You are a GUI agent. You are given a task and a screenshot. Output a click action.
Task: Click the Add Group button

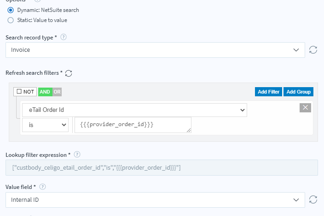[298, 92]
